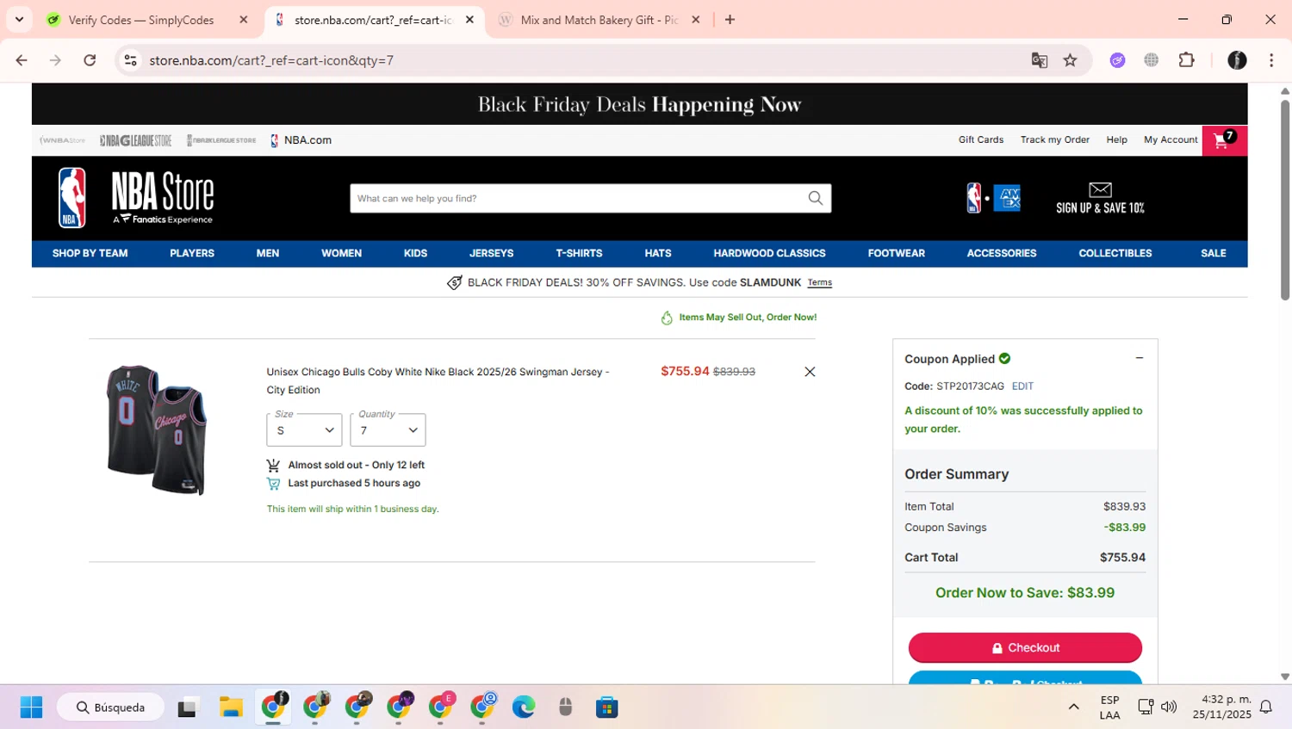Click the ESP LAA language indicator

(x=1109, y=707)
